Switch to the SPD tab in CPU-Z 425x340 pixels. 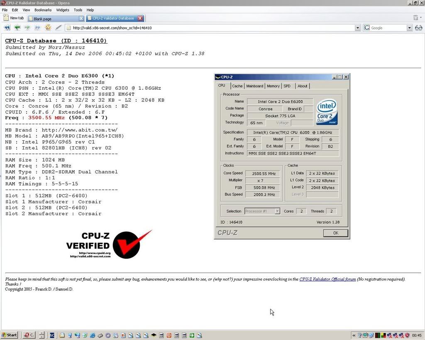287,86
